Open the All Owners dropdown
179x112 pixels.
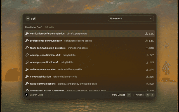coord(131,18)
